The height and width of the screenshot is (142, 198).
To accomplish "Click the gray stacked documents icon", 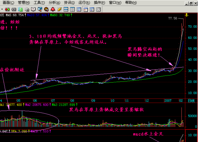I will 27,9.
